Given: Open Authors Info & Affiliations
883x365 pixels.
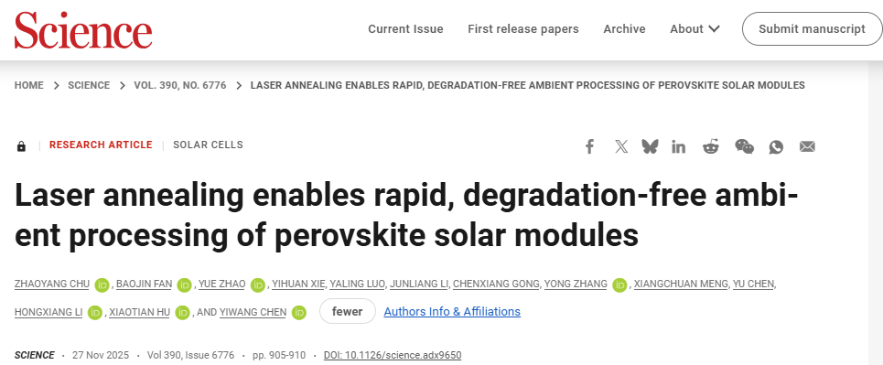Looking at the screenshot, I should click(452, 312).
